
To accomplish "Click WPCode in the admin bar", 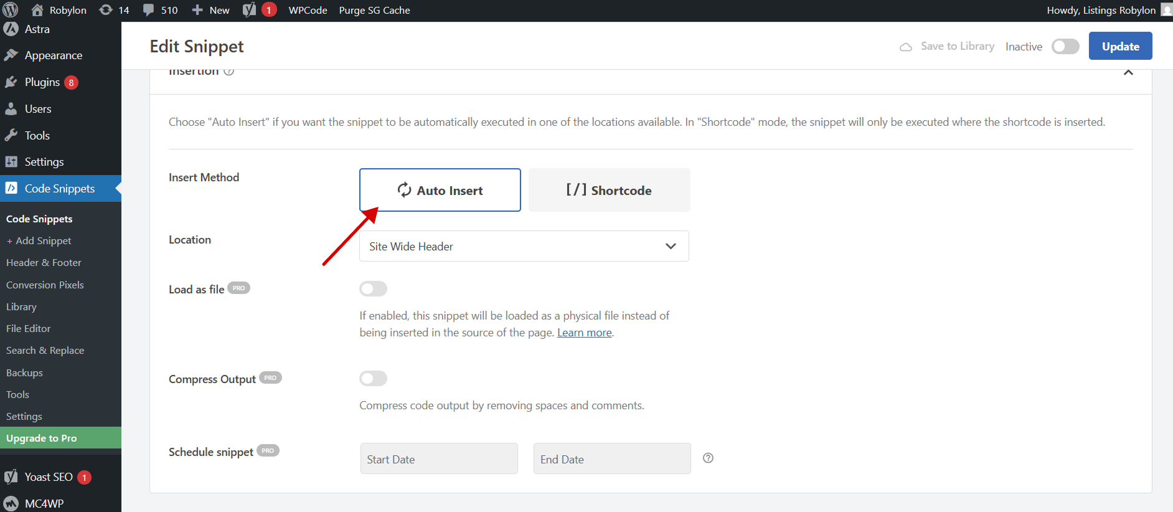I will (x=308, y=10).
